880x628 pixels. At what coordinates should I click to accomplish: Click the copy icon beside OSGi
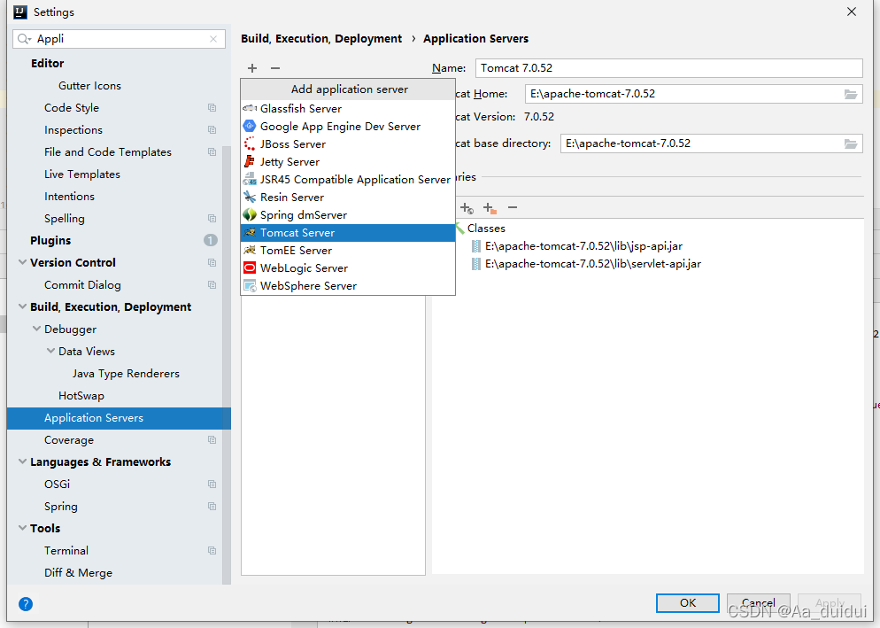212,485
